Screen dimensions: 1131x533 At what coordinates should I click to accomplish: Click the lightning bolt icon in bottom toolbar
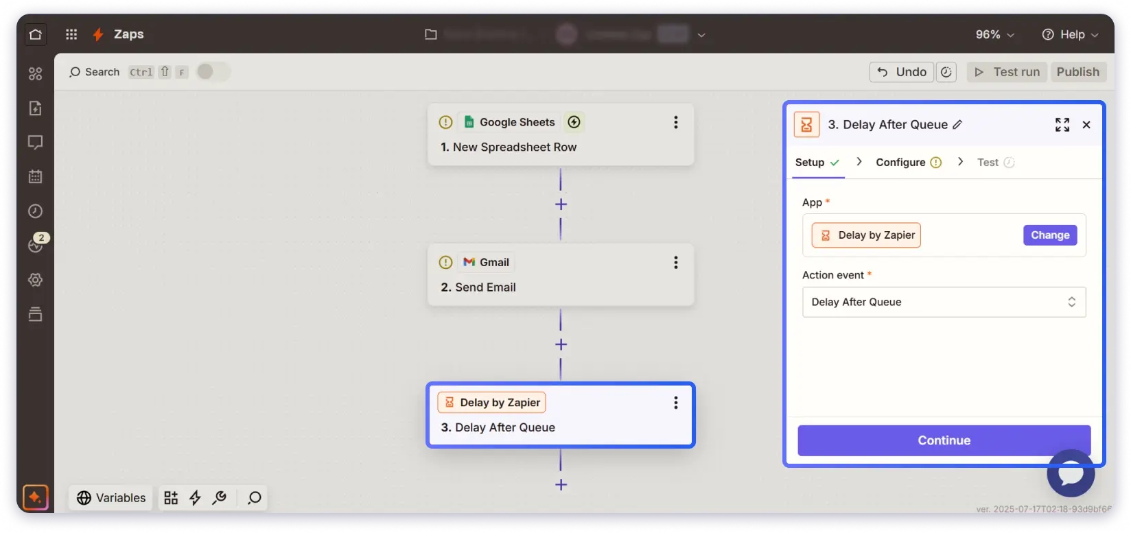pos(195,498)
